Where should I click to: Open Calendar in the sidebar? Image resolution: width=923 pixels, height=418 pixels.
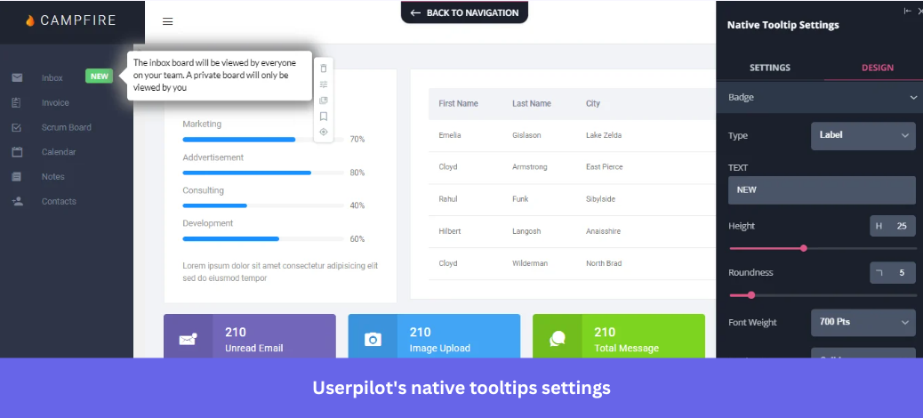click(x=59, y=152)
